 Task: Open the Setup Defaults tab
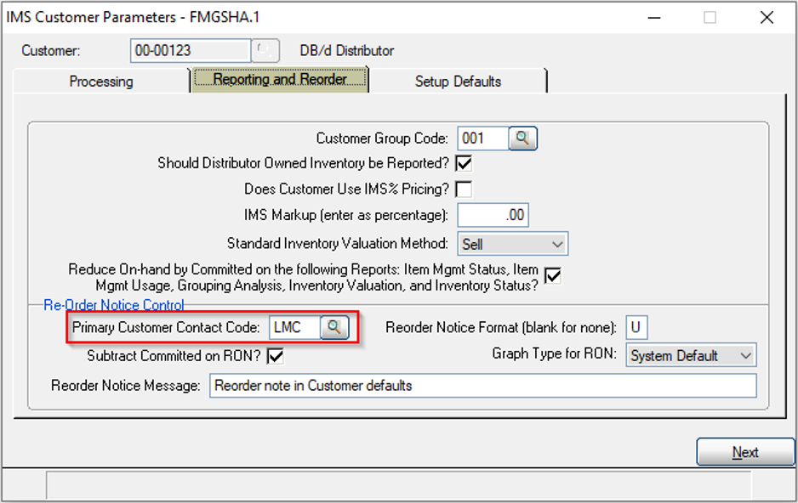point(458,82)
